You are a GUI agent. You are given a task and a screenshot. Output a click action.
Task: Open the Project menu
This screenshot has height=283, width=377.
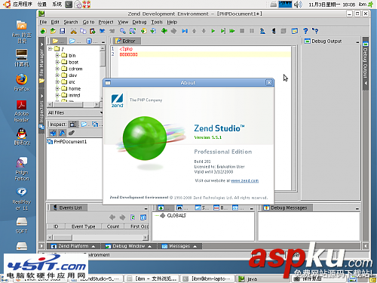[x=106, y=22]
